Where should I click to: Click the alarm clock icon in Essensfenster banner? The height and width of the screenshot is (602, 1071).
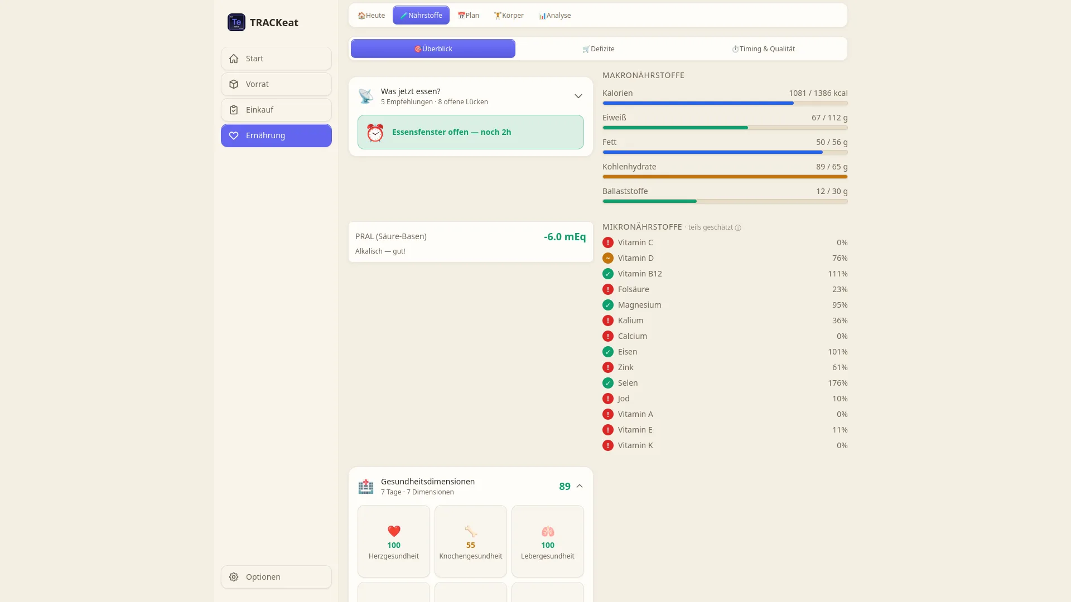pos(375,133)
